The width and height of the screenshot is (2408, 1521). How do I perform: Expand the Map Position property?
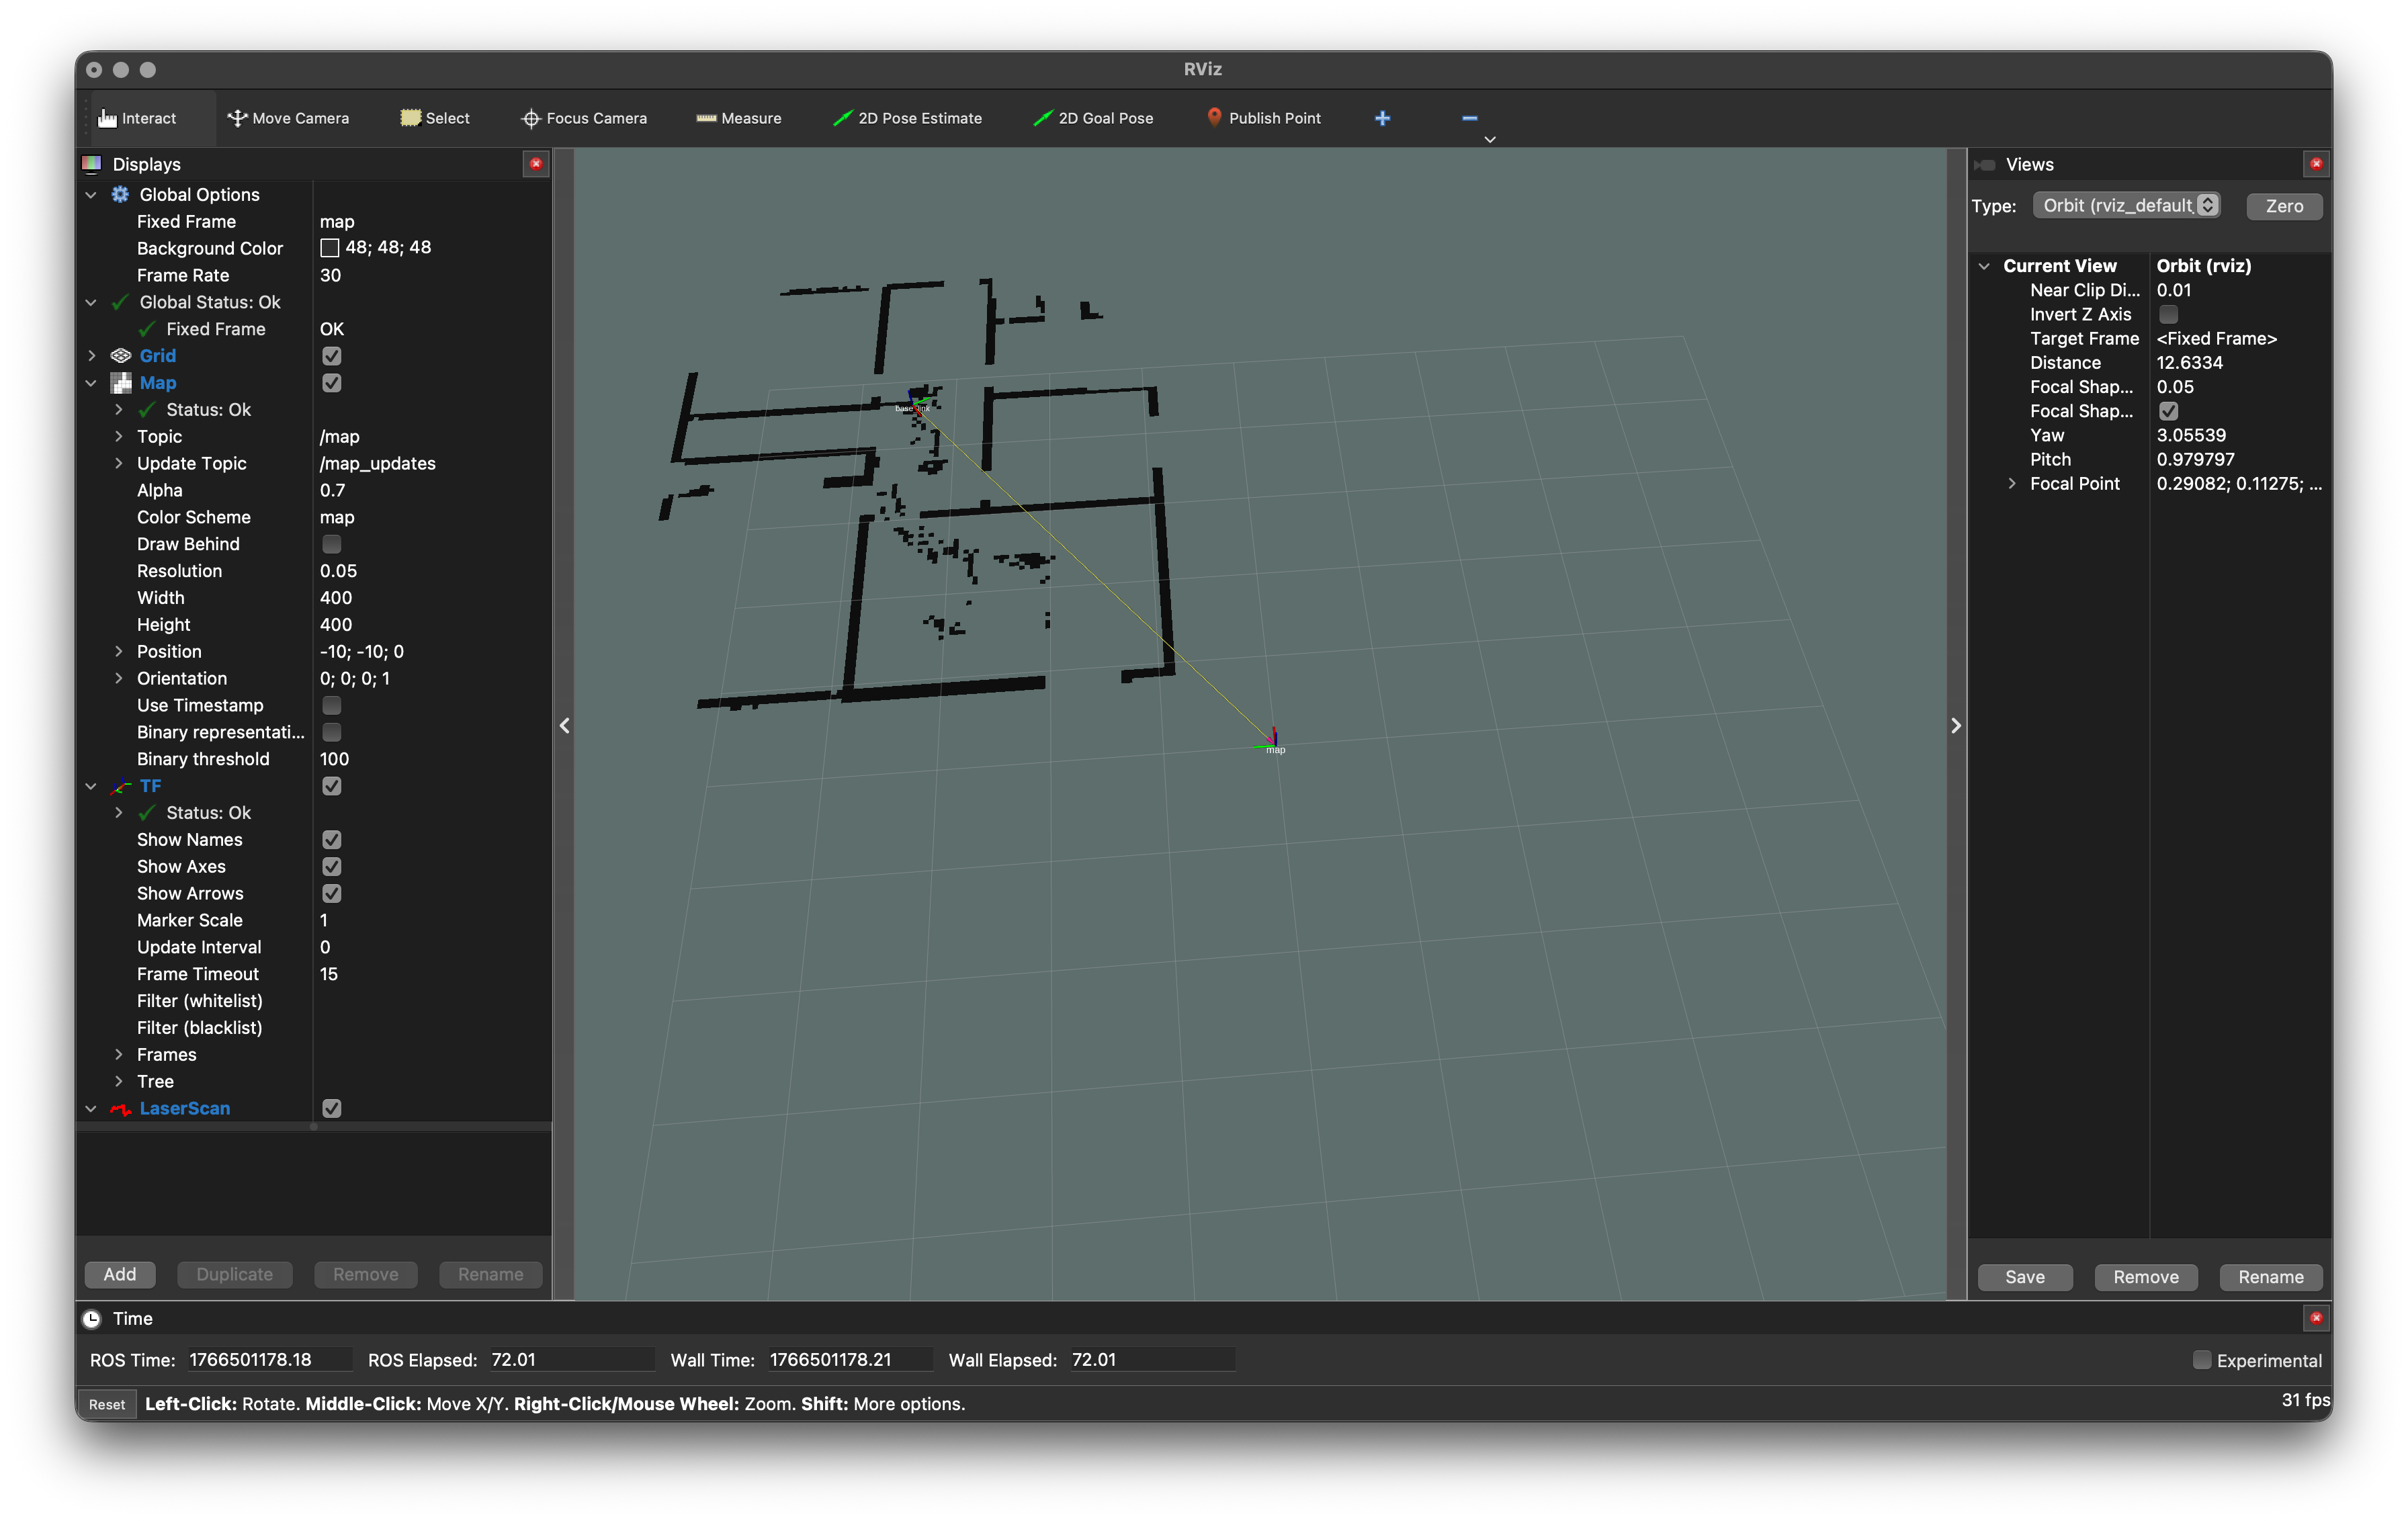coord(119,651)
